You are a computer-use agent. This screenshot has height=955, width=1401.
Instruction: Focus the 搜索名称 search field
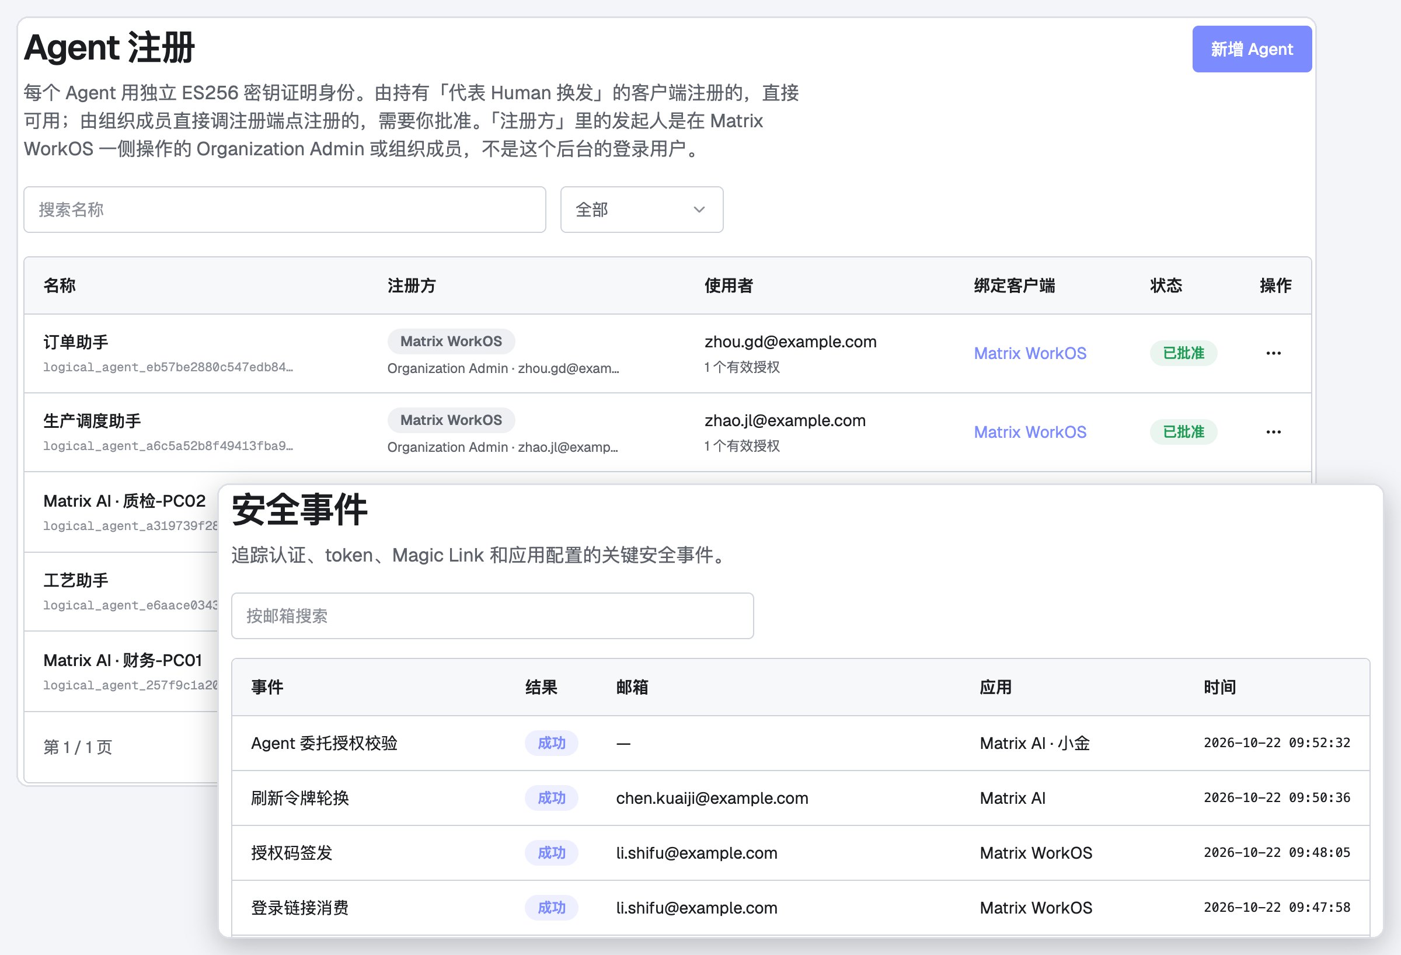[284, 209]
